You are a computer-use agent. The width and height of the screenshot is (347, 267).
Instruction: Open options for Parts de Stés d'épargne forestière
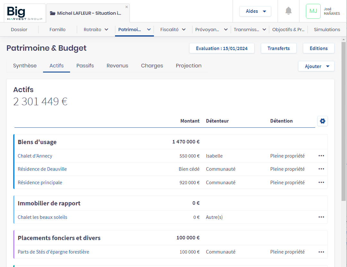[x=321, y=252]
